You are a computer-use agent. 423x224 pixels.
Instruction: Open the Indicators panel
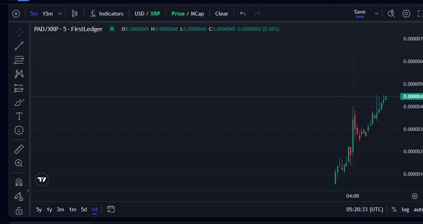(106, 14)
